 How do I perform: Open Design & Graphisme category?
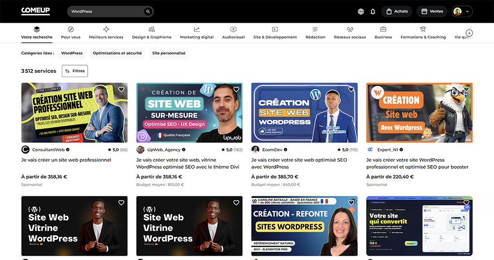pyautogui.click(x=151, y=33)
